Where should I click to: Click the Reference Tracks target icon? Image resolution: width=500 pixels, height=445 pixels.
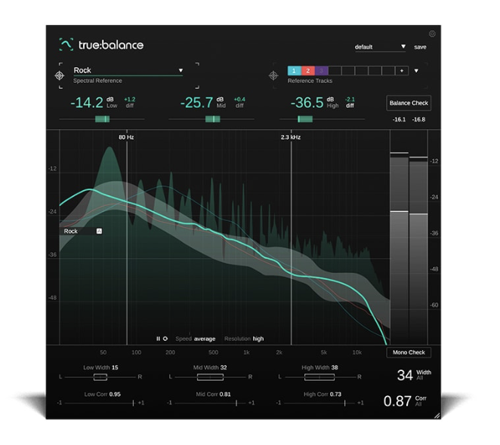273,75
